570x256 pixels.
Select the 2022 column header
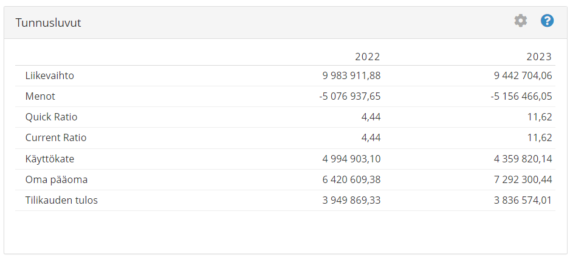pos(368,57)
